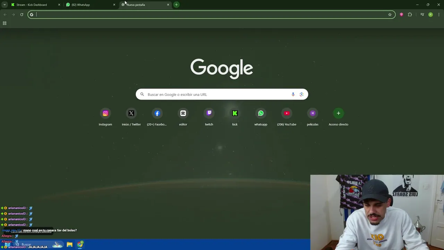Open the green P profile avatar

coord(430,15)
